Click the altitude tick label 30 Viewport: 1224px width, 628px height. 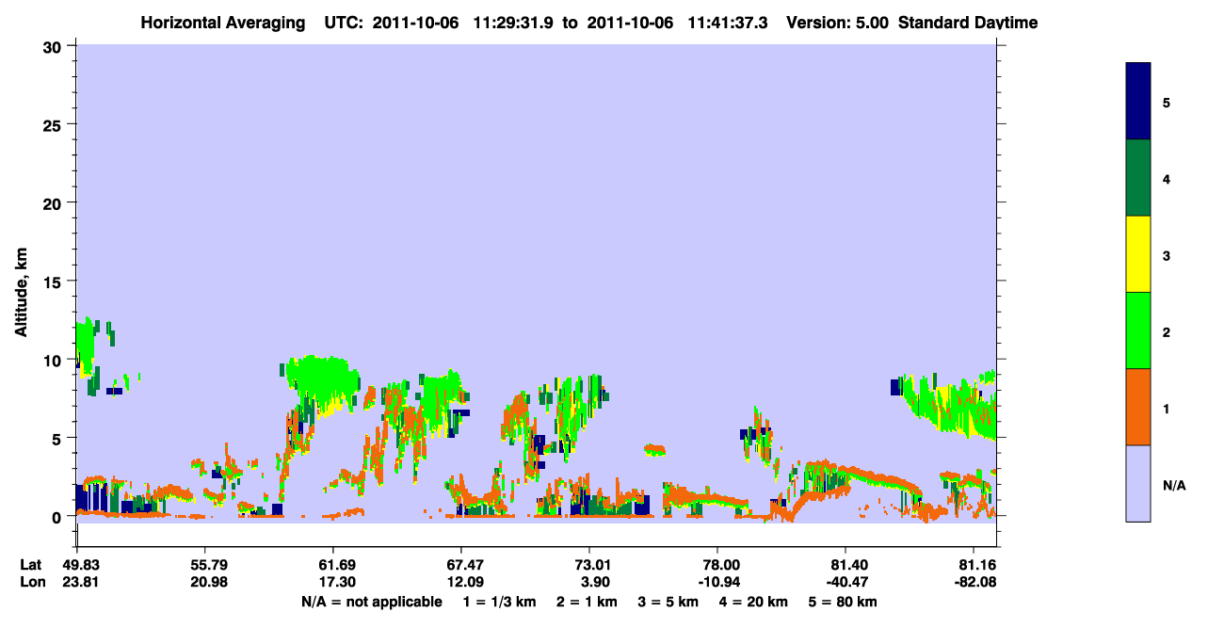coord(55,46)
